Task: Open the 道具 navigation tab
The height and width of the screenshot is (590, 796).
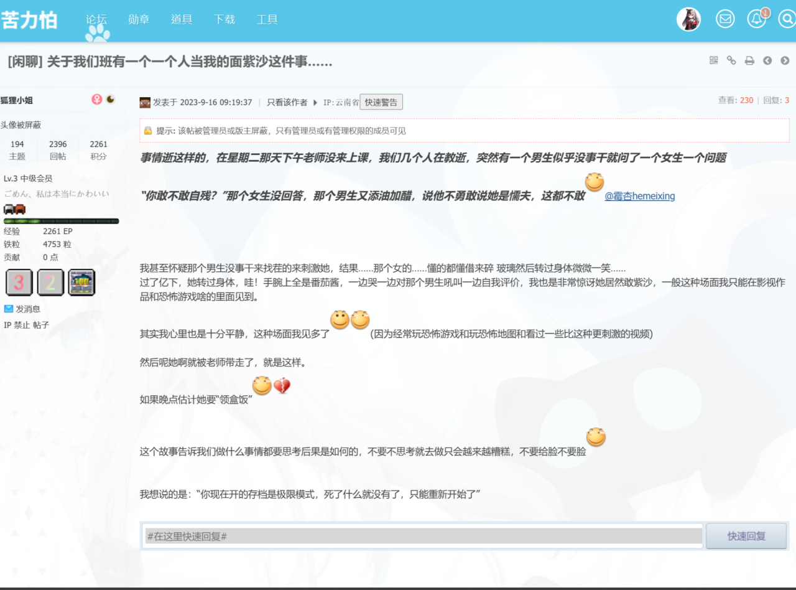Action: tap(182, 19)
